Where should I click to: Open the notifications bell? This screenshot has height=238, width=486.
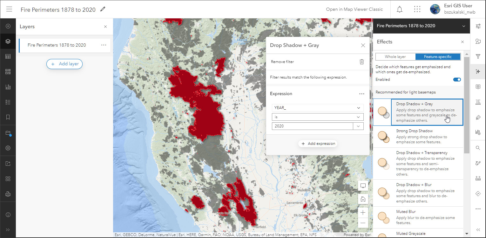[x=400, y=9]
